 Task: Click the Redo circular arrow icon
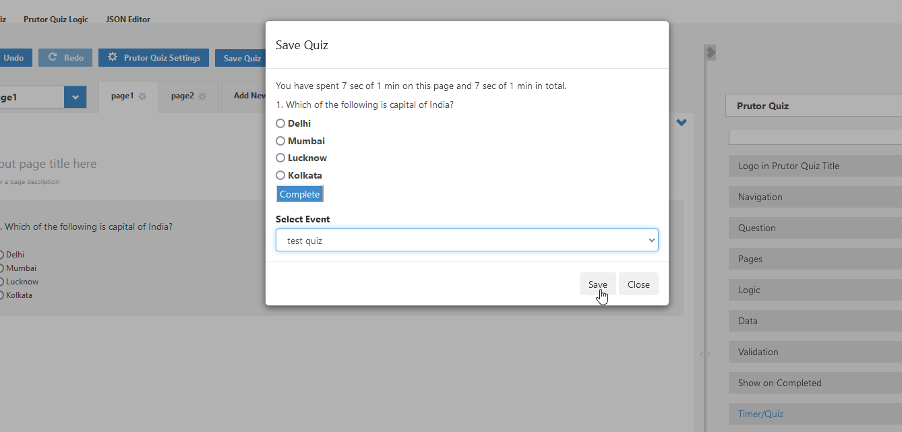53,57
